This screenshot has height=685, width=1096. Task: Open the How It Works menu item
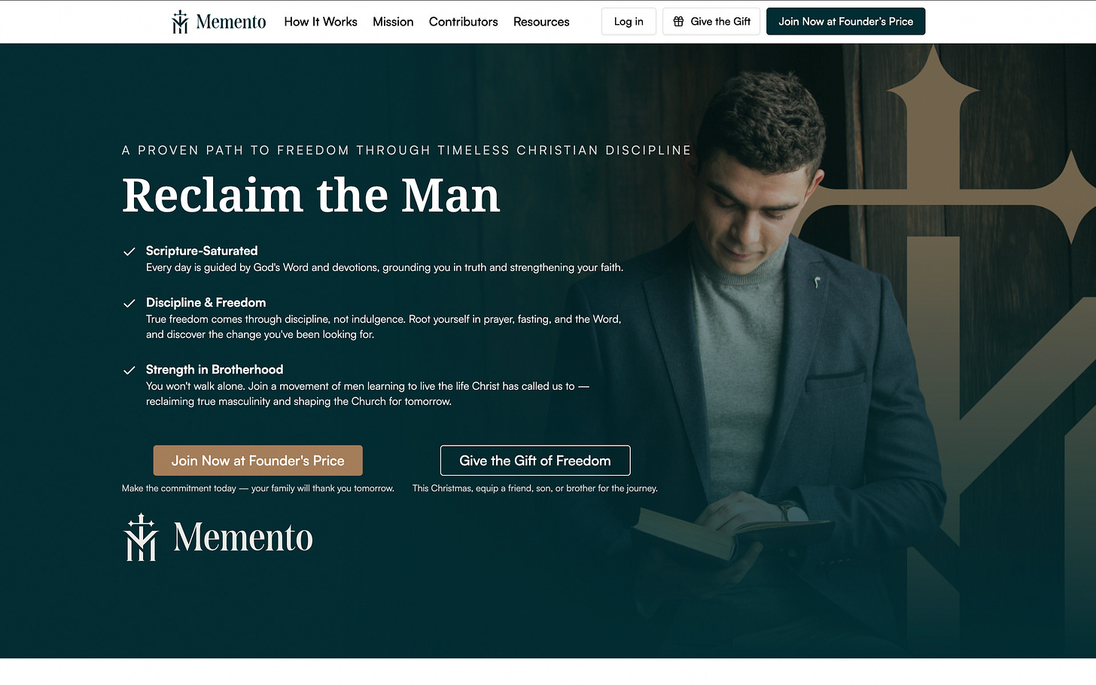click(321, 22)
